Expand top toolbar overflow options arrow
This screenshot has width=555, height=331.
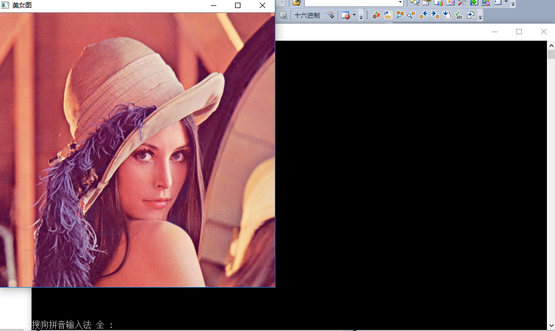[513, 4]
